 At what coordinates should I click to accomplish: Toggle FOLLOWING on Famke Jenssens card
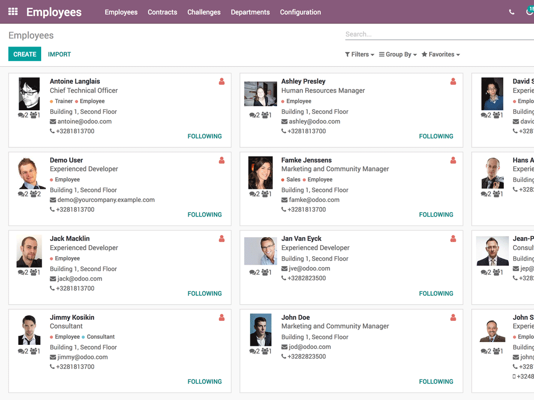coord(436,215)
